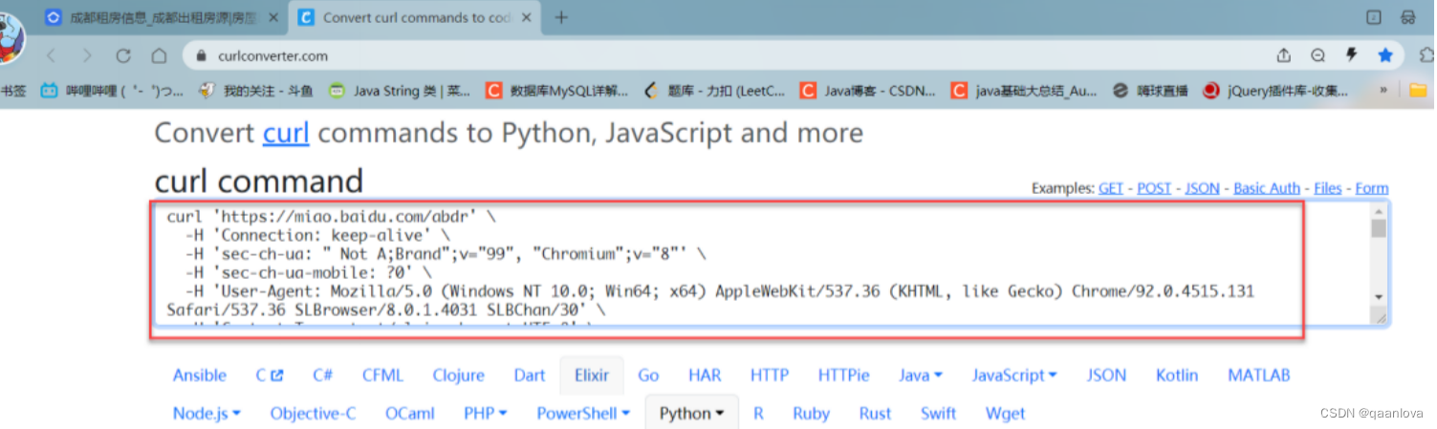Select the Go language tab
The height and width of the screenshot is (429, 1437).
pyautogui.click(x=648, y=375)
